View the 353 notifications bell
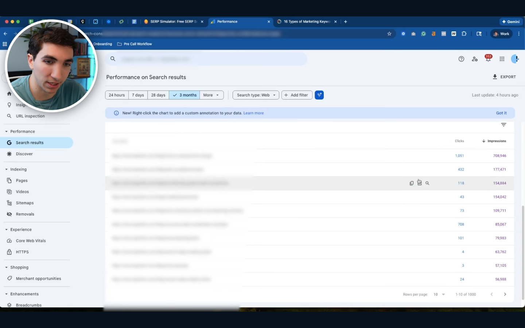The width and height of the screenshot is (525, 328). (x=488, y=58)
